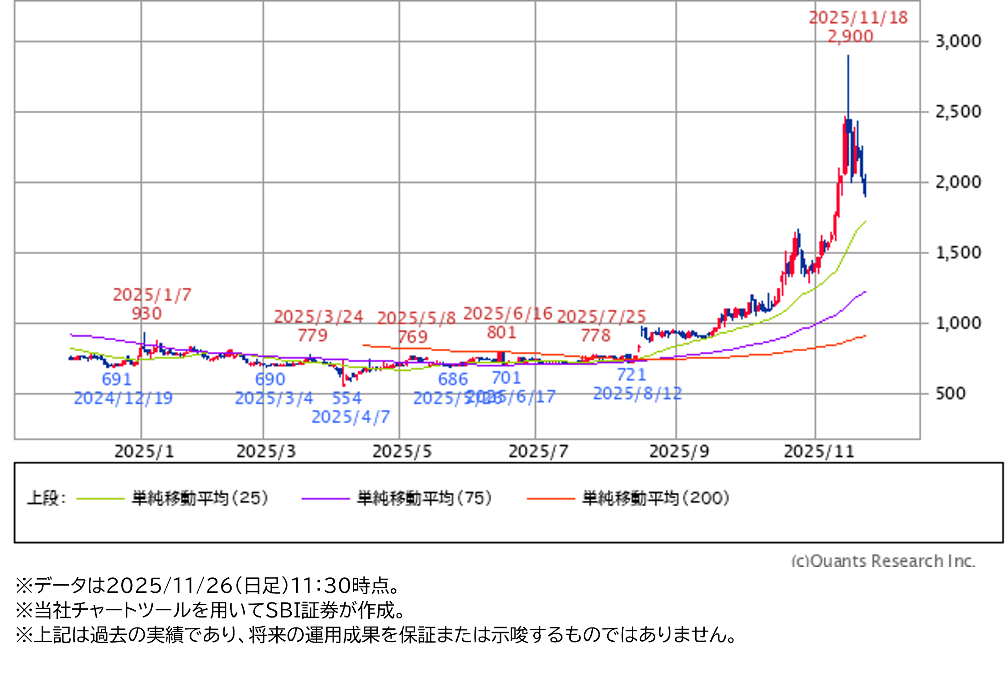Click the purple 75-day moving average swatch

click(325, 499)
